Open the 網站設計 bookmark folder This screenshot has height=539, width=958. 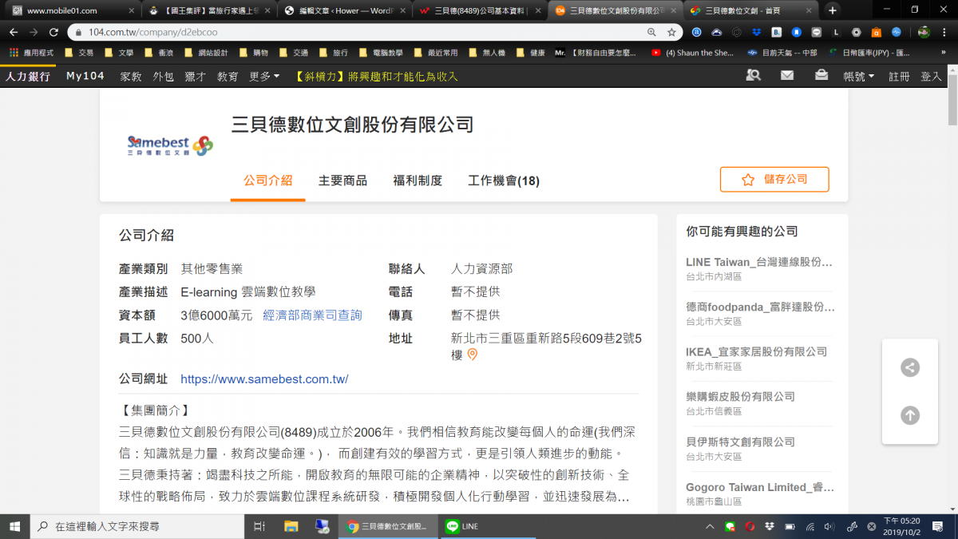(x=205, y=53)
